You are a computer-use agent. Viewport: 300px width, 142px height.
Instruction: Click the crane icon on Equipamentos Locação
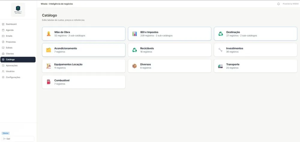tap(48, 66)
